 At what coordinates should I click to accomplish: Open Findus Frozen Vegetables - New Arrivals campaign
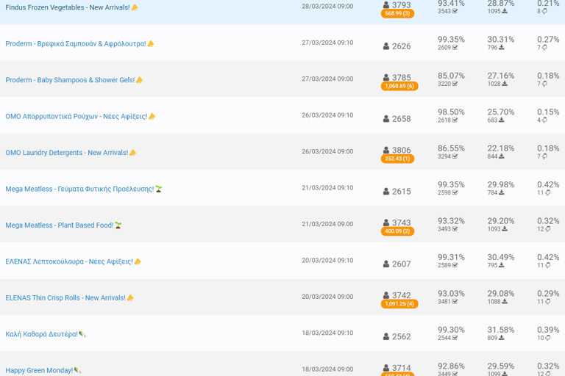[x=71, y=7]
